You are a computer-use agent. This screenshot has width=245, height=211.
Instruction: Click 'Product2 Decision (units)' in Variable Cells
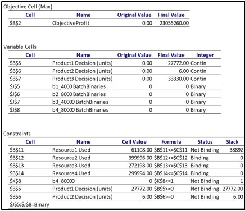[x=83, y=71]
